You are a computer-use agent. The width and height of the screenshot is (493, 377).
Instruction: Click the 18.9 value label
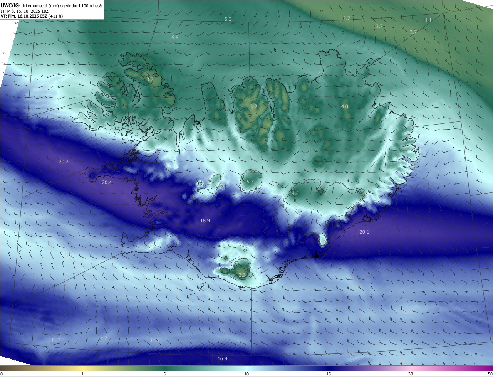pos(205,221)
